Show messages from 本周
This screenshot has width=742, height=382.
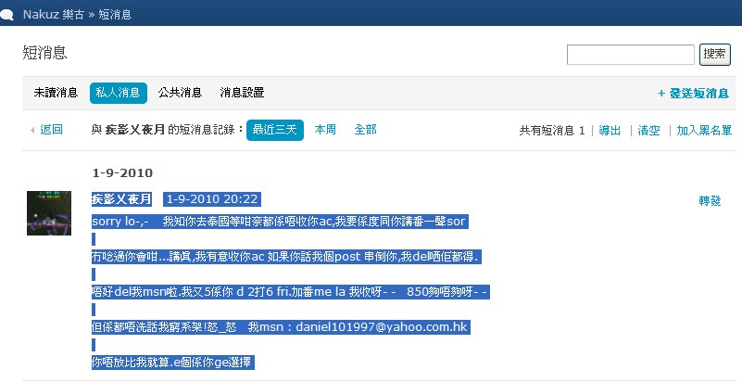pyautogui.click(x=325, y=130)
